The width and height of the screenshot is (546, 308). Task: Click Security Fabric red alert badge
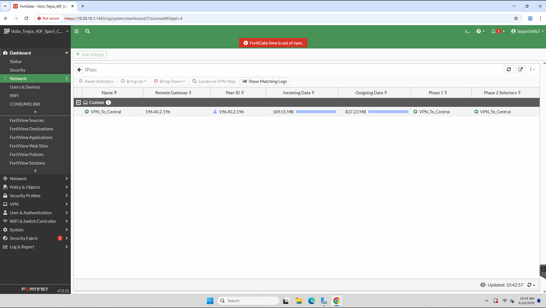(60, 238)
